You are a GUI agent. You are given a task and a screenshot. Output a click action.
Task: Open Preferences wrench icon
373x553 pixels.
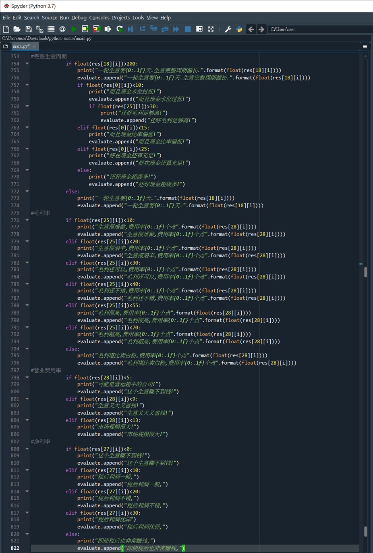tap(228, 29)
